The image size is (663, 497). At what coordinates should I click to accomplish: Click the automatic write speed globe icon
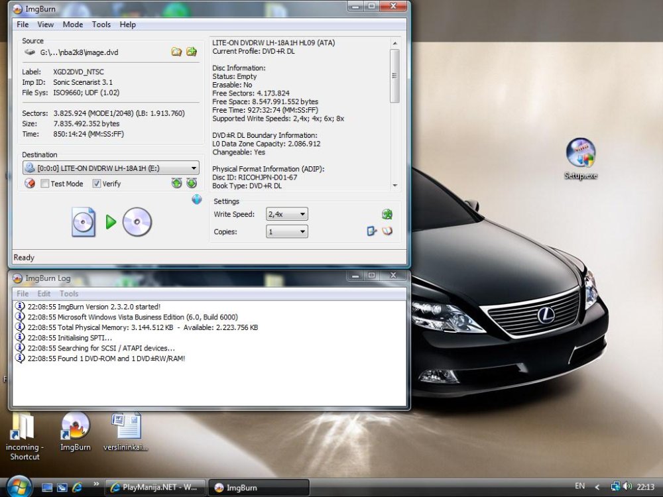pos(387,214)
